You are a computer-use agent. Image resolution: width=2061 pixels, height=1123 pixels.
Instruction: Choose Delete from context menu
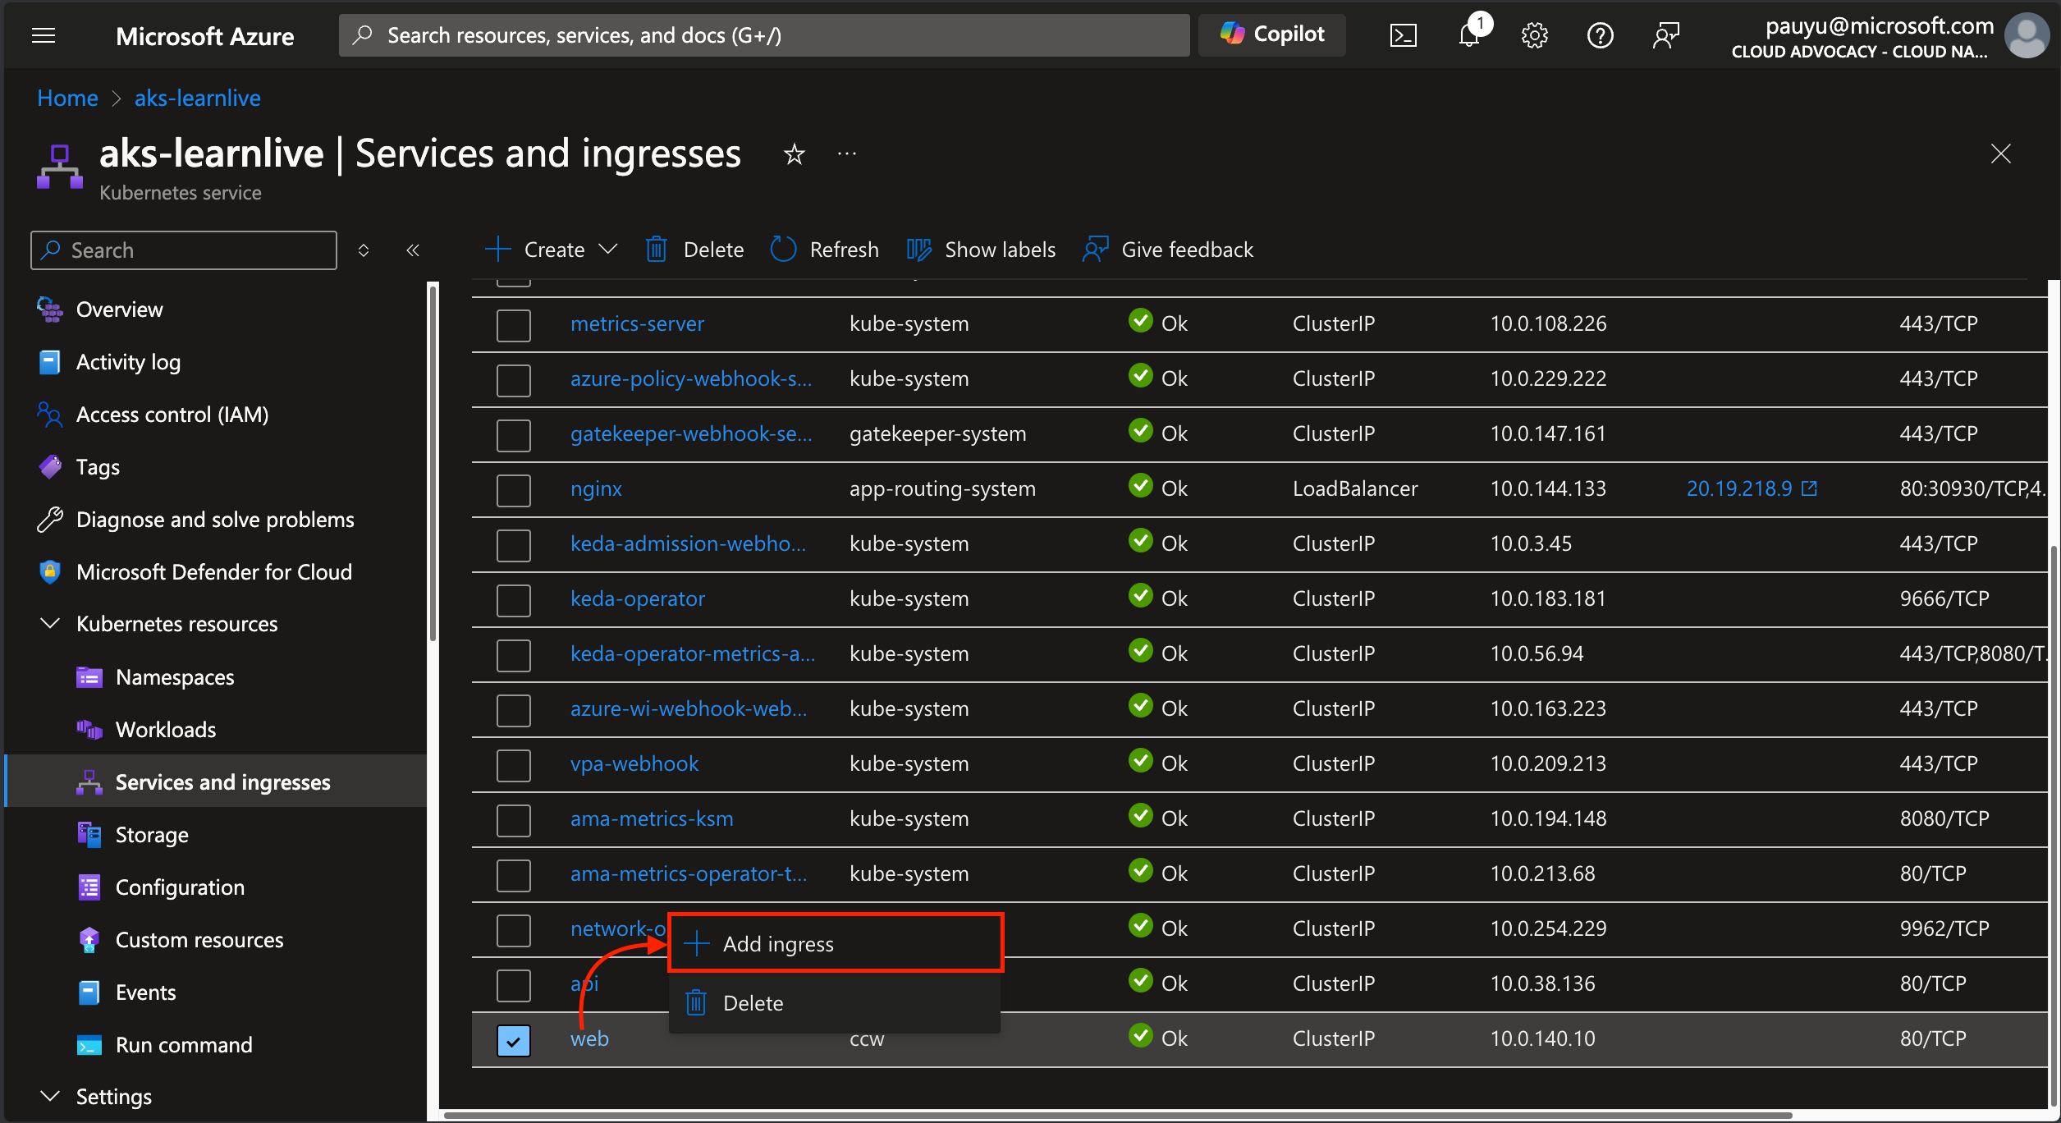pos(836,1002)
